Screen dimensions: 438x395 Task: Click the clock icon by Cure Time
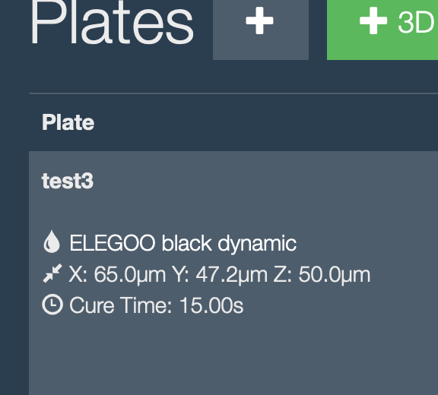52,305
